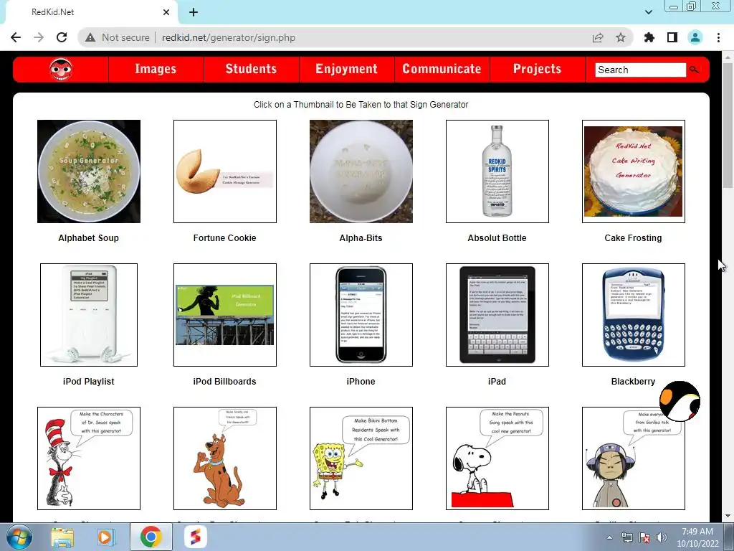Open the Images menu
Screen dimensions: 734x551
(x=156, y=70)
